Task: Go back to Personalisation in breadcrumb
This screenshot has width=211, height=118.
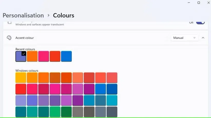Action: point(23,15)
